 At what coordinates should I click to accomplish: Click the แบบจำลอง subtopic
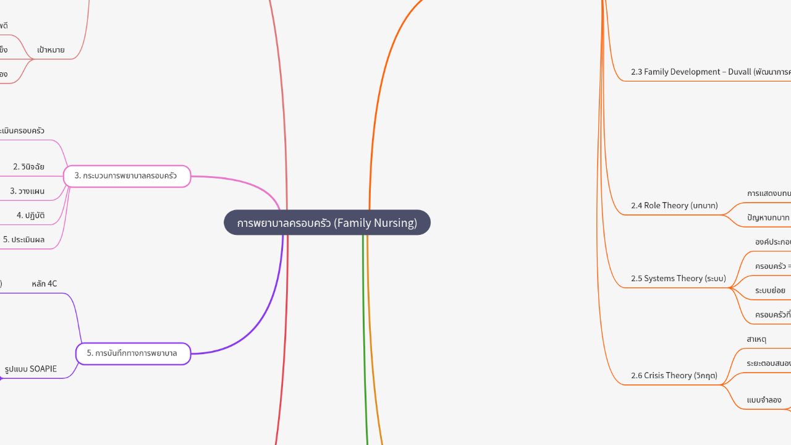(x=764, y=400)
